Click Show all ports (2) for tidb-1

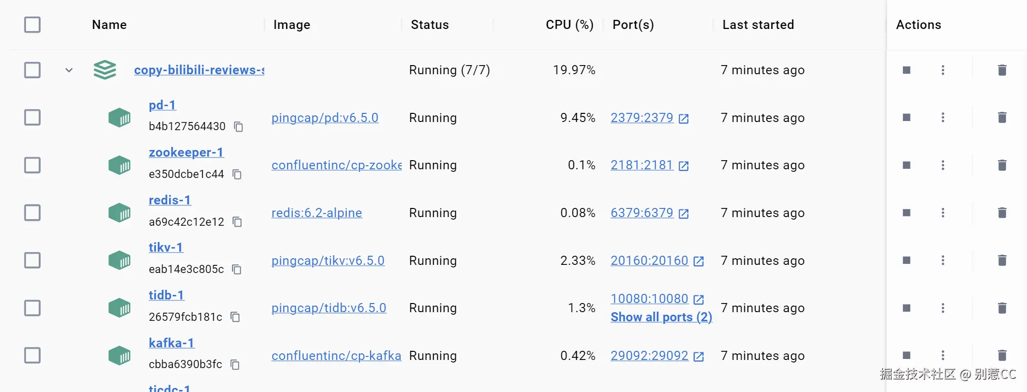coord(661,317)
